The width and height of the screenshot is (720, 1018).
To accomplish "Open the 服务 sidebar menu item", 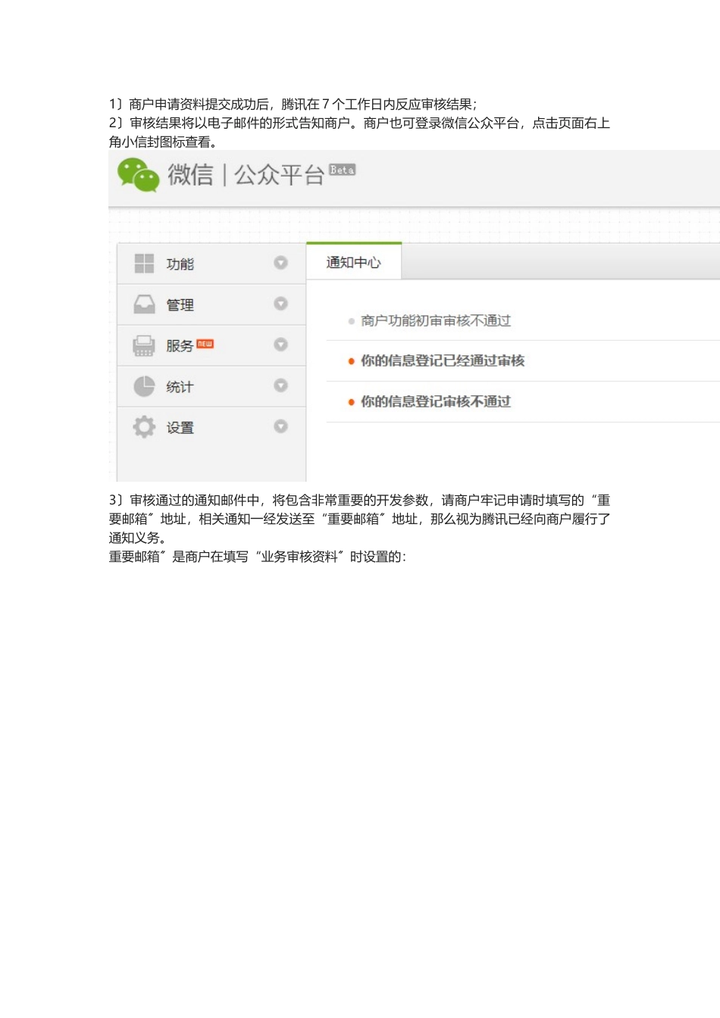I will [x=211, y=345].
